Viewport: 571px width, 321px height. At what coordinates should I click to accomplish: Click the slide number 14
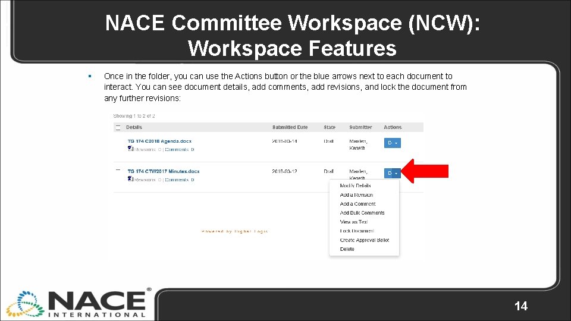(x=521, y=306)
